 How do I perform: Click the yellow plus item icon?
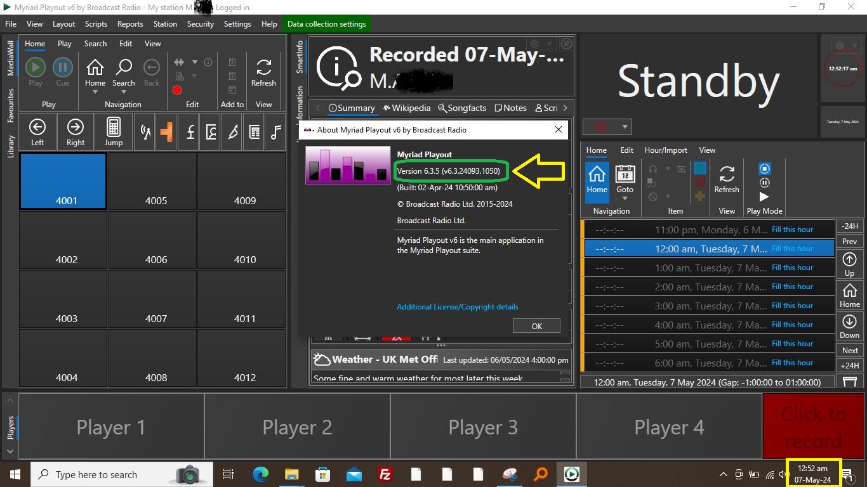coord(699,196)
